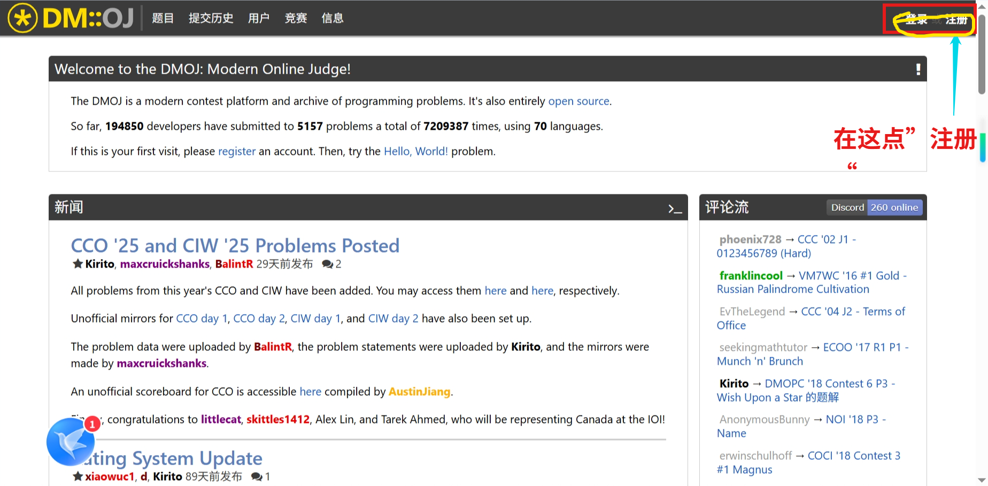Open the open source link
This screenshot has width=988, height=486.
click(x=578, y=101)
